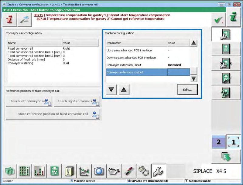This screenshot has height=185, width=243.
Task: Click Value header in Machine configuration table
Action: [178, 43]
